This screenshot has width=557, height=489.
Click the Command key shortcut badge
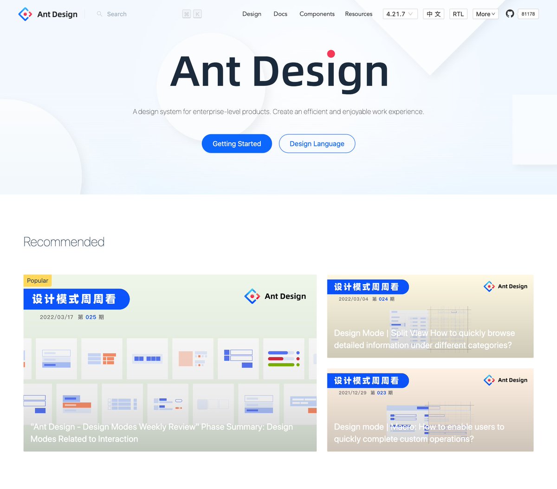click(x=187, y=14)
